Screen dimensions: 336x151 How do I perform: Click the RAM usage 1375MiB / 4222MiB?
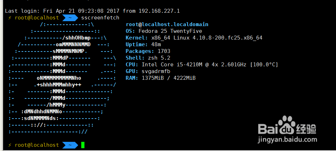[169, 78]
